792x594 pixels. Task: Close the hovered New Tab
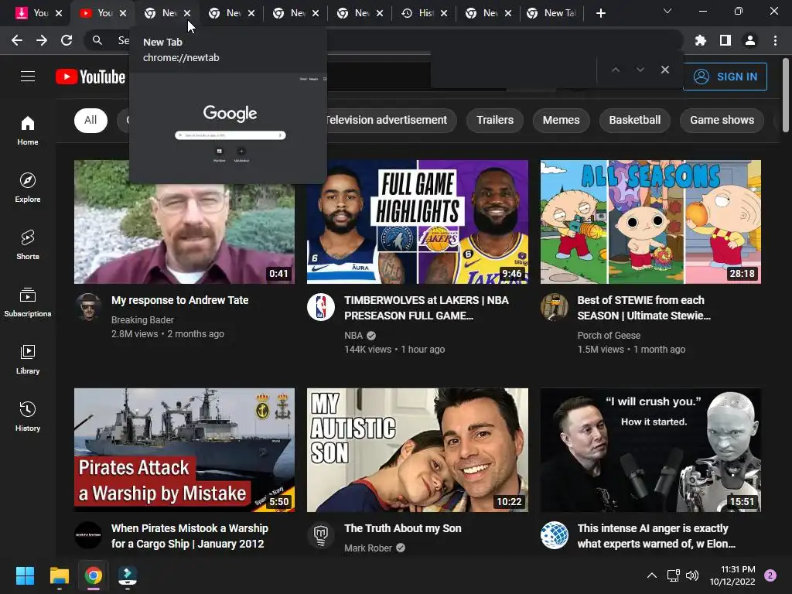point(187,13)
